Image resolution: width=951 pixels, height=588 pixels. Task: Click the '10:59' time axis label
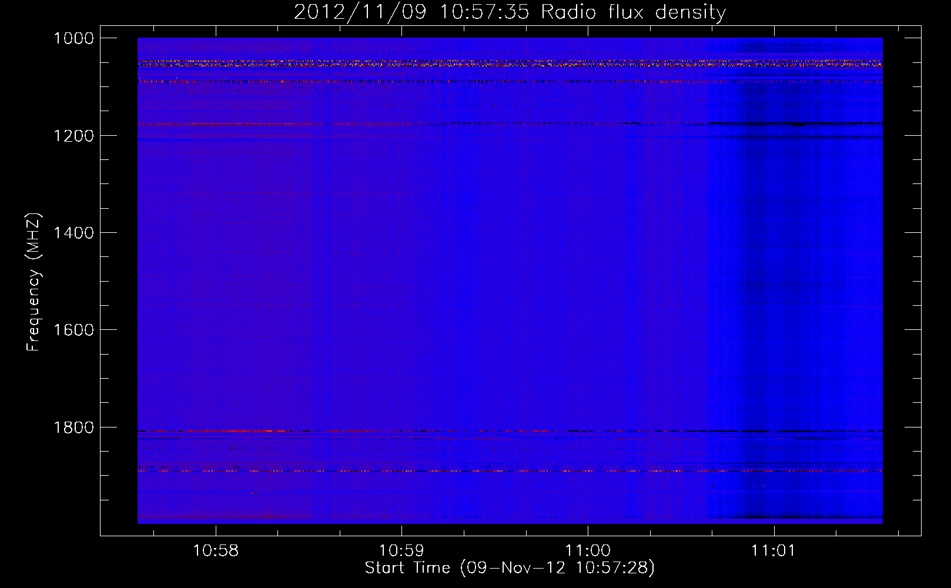point(401,551)
